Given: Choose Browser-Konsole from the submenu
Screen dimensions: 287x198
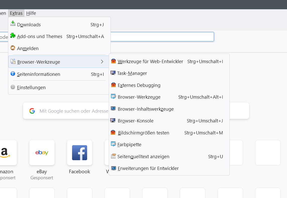Looking at the screenshot, I should pos(135,121).
